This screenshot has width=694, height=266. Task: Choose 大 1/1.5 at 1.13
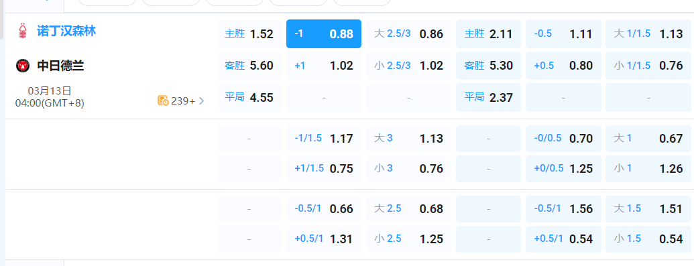[x=648, y=34]
